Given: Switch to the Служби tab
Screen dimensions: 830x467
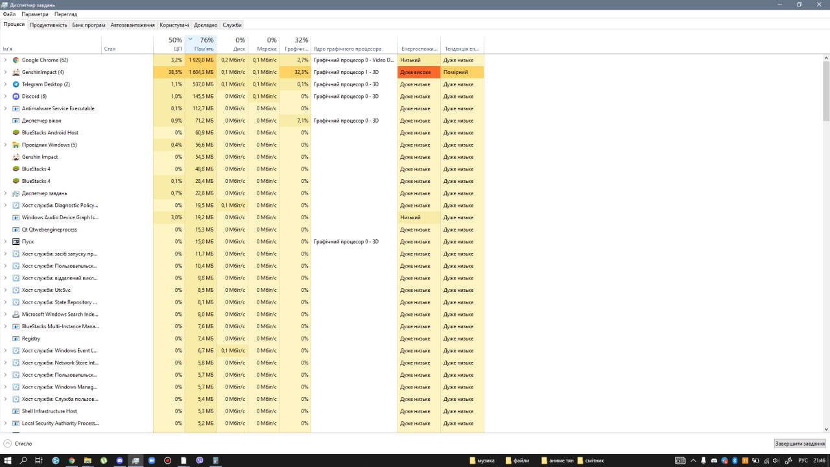Looking at the screenshot, I should 232,25.
